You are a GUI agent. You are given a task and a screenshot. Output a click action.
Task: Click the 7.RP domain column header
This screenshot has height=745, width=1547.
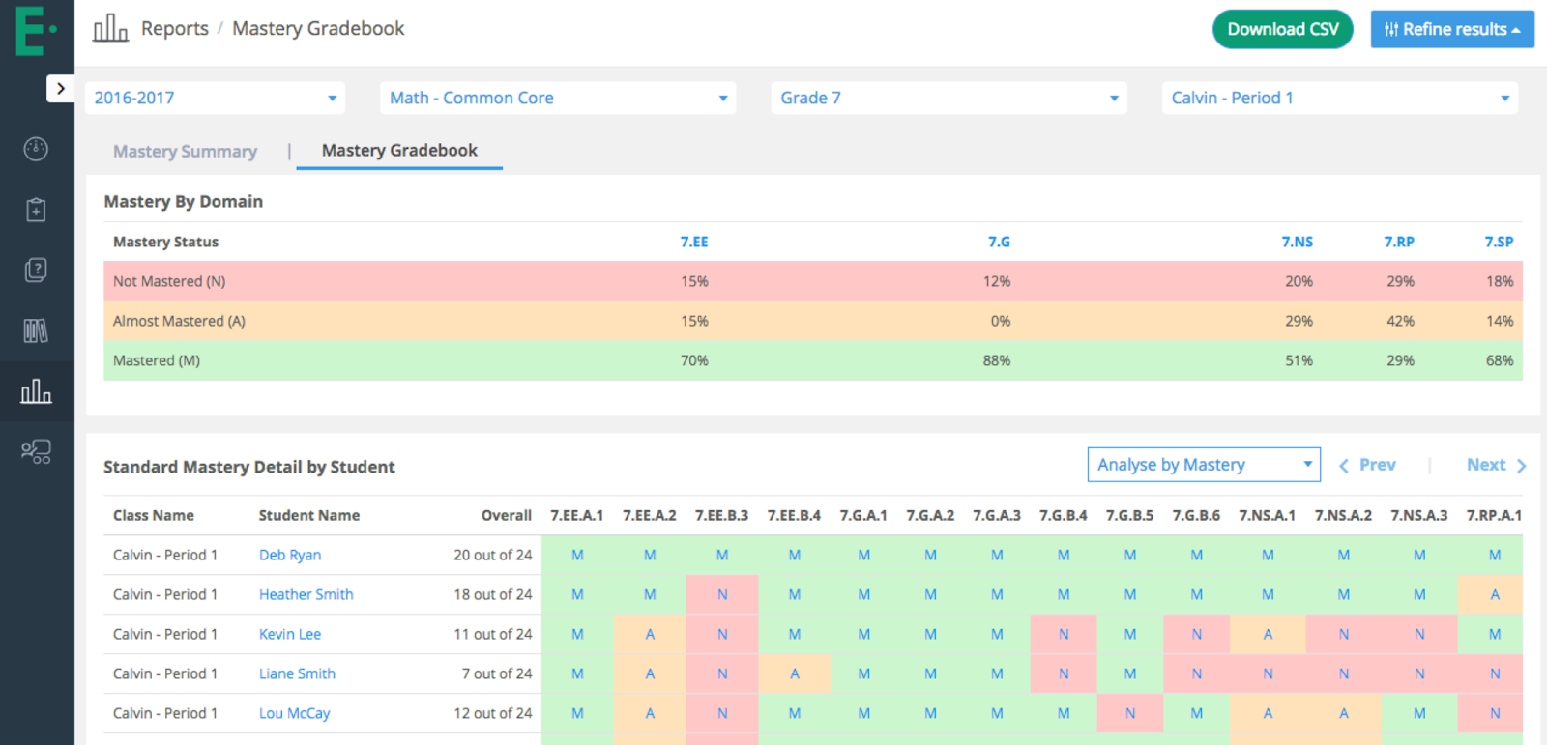(1399, 242)
